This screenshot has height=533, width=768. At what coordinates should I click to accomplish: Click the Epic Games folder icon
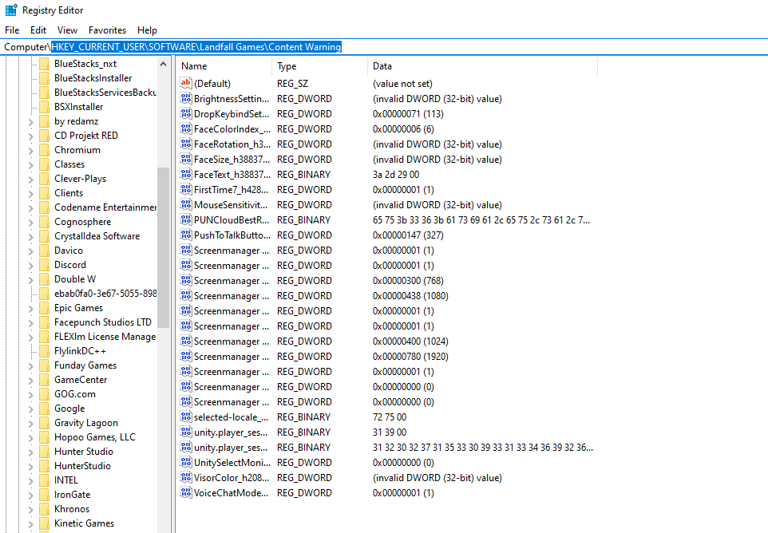pos(44,308)
